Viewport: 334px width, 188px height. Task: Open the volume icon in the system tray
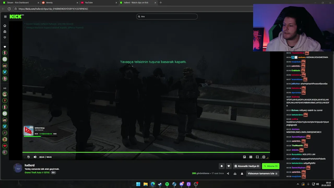[x=317, y=184]
